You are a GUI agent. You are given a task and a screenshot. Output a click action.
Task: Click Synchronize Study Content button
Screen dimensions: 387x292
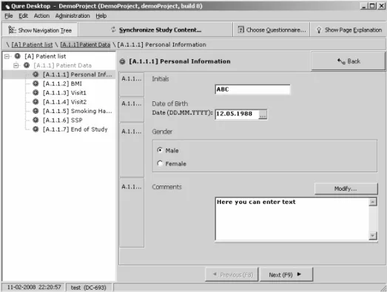(x=156, y=30)
